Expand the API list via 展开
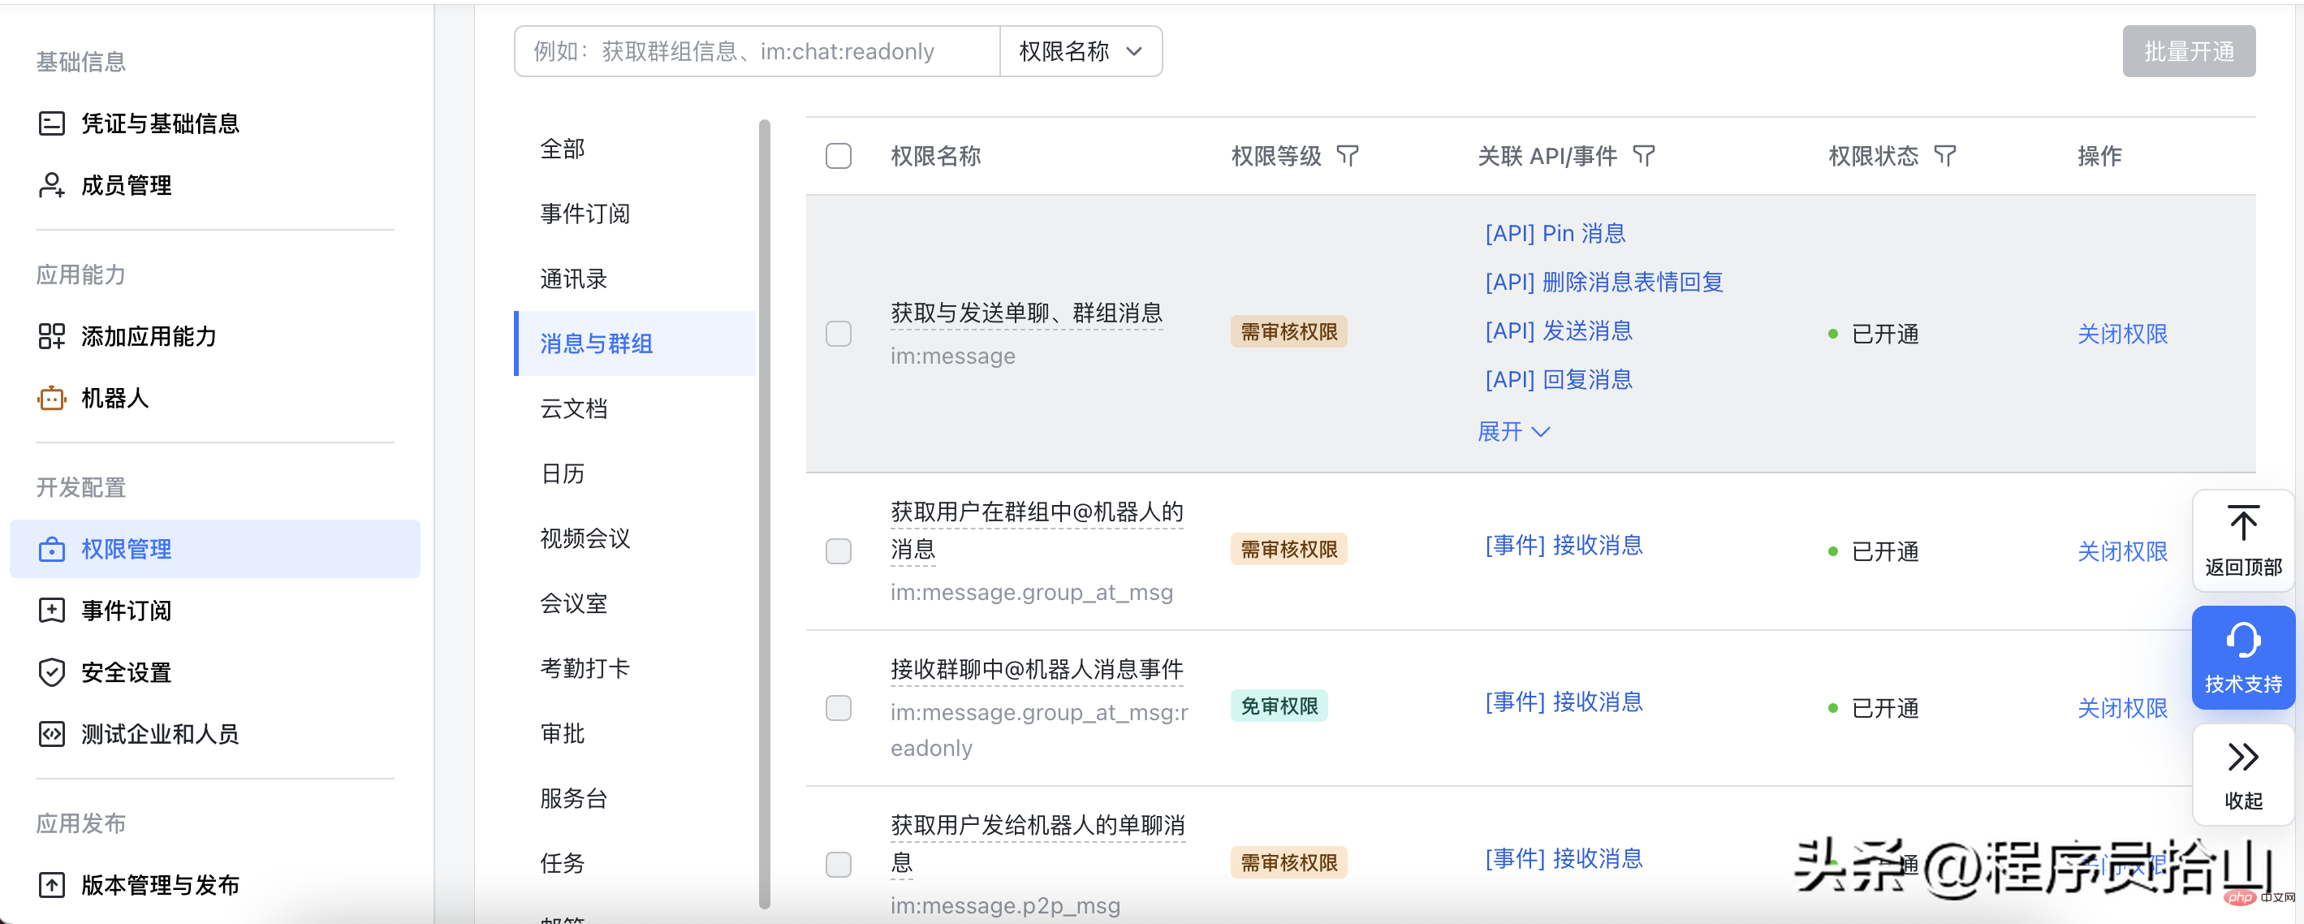 [1513, 431]
